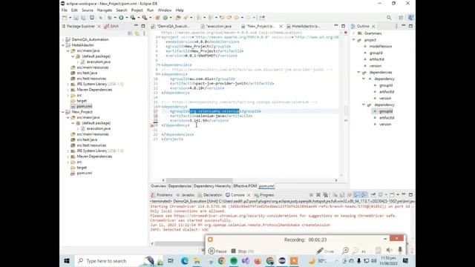Click the Windows Start button
The width and height of the screenshot is (475, 267).
[67, 260]
